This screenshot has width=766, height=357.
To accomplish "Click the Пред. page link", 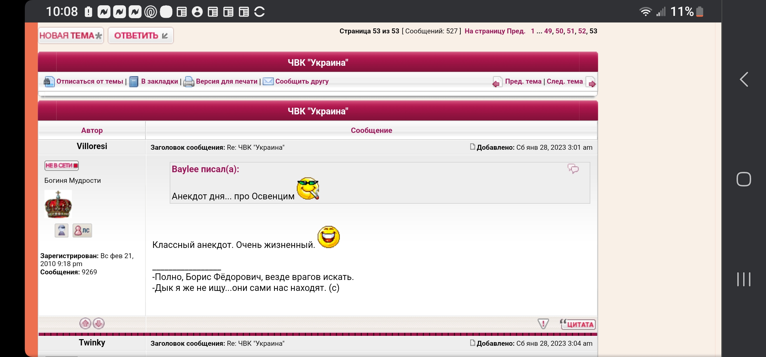I will click(516, 31).
